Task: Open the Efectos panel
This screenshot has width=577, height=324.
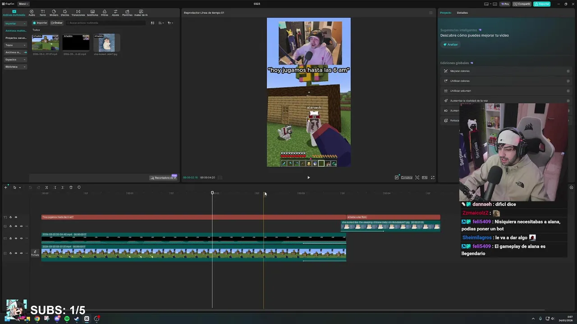Action: (x=65, y=13)
